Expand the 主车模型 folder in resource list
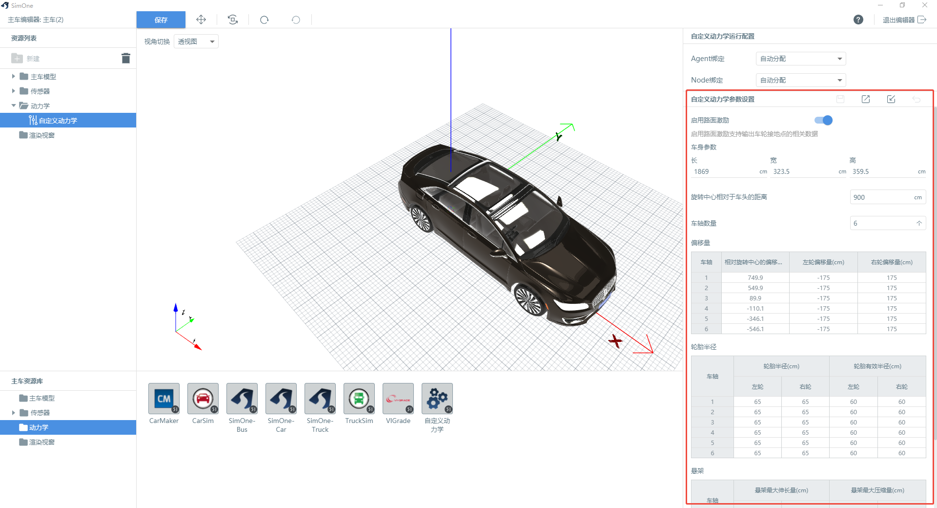Screen dimensions: 937x508 pyautogui.click(x=14, y=77)
